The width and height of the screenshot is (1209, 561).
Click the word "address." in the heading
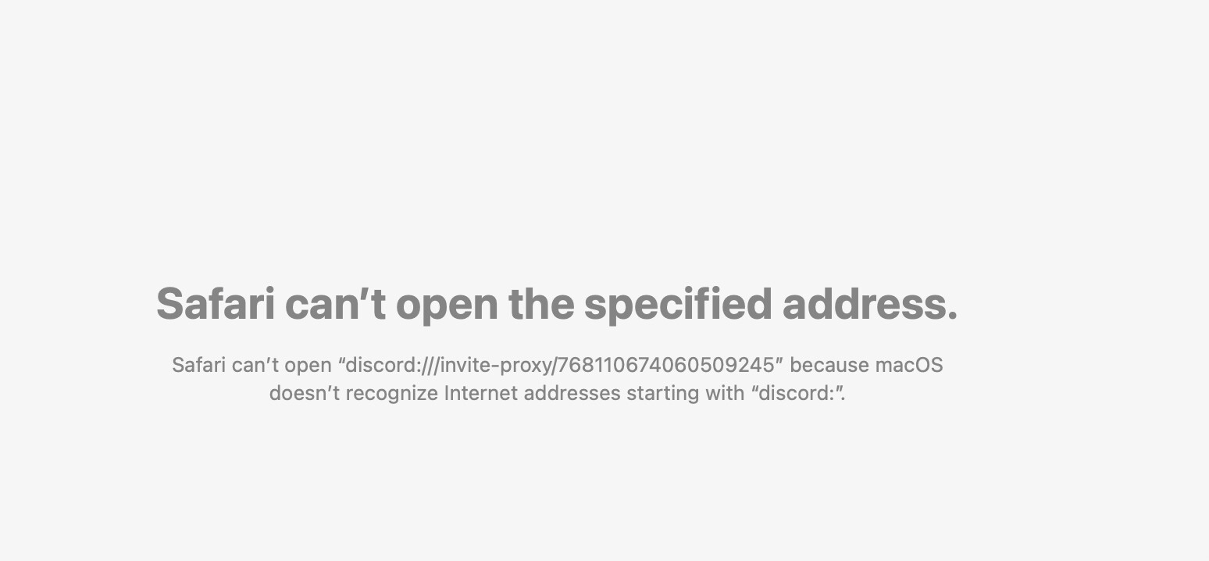pyautogui.click(x=870, y=304)
